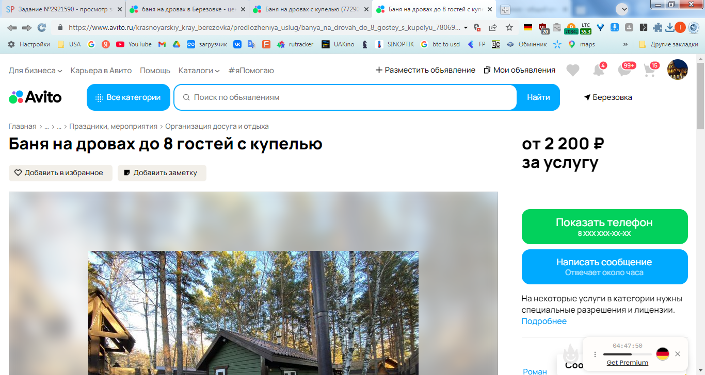
Task: Go to Avito home via logo
Action: (x=35, y=97)
